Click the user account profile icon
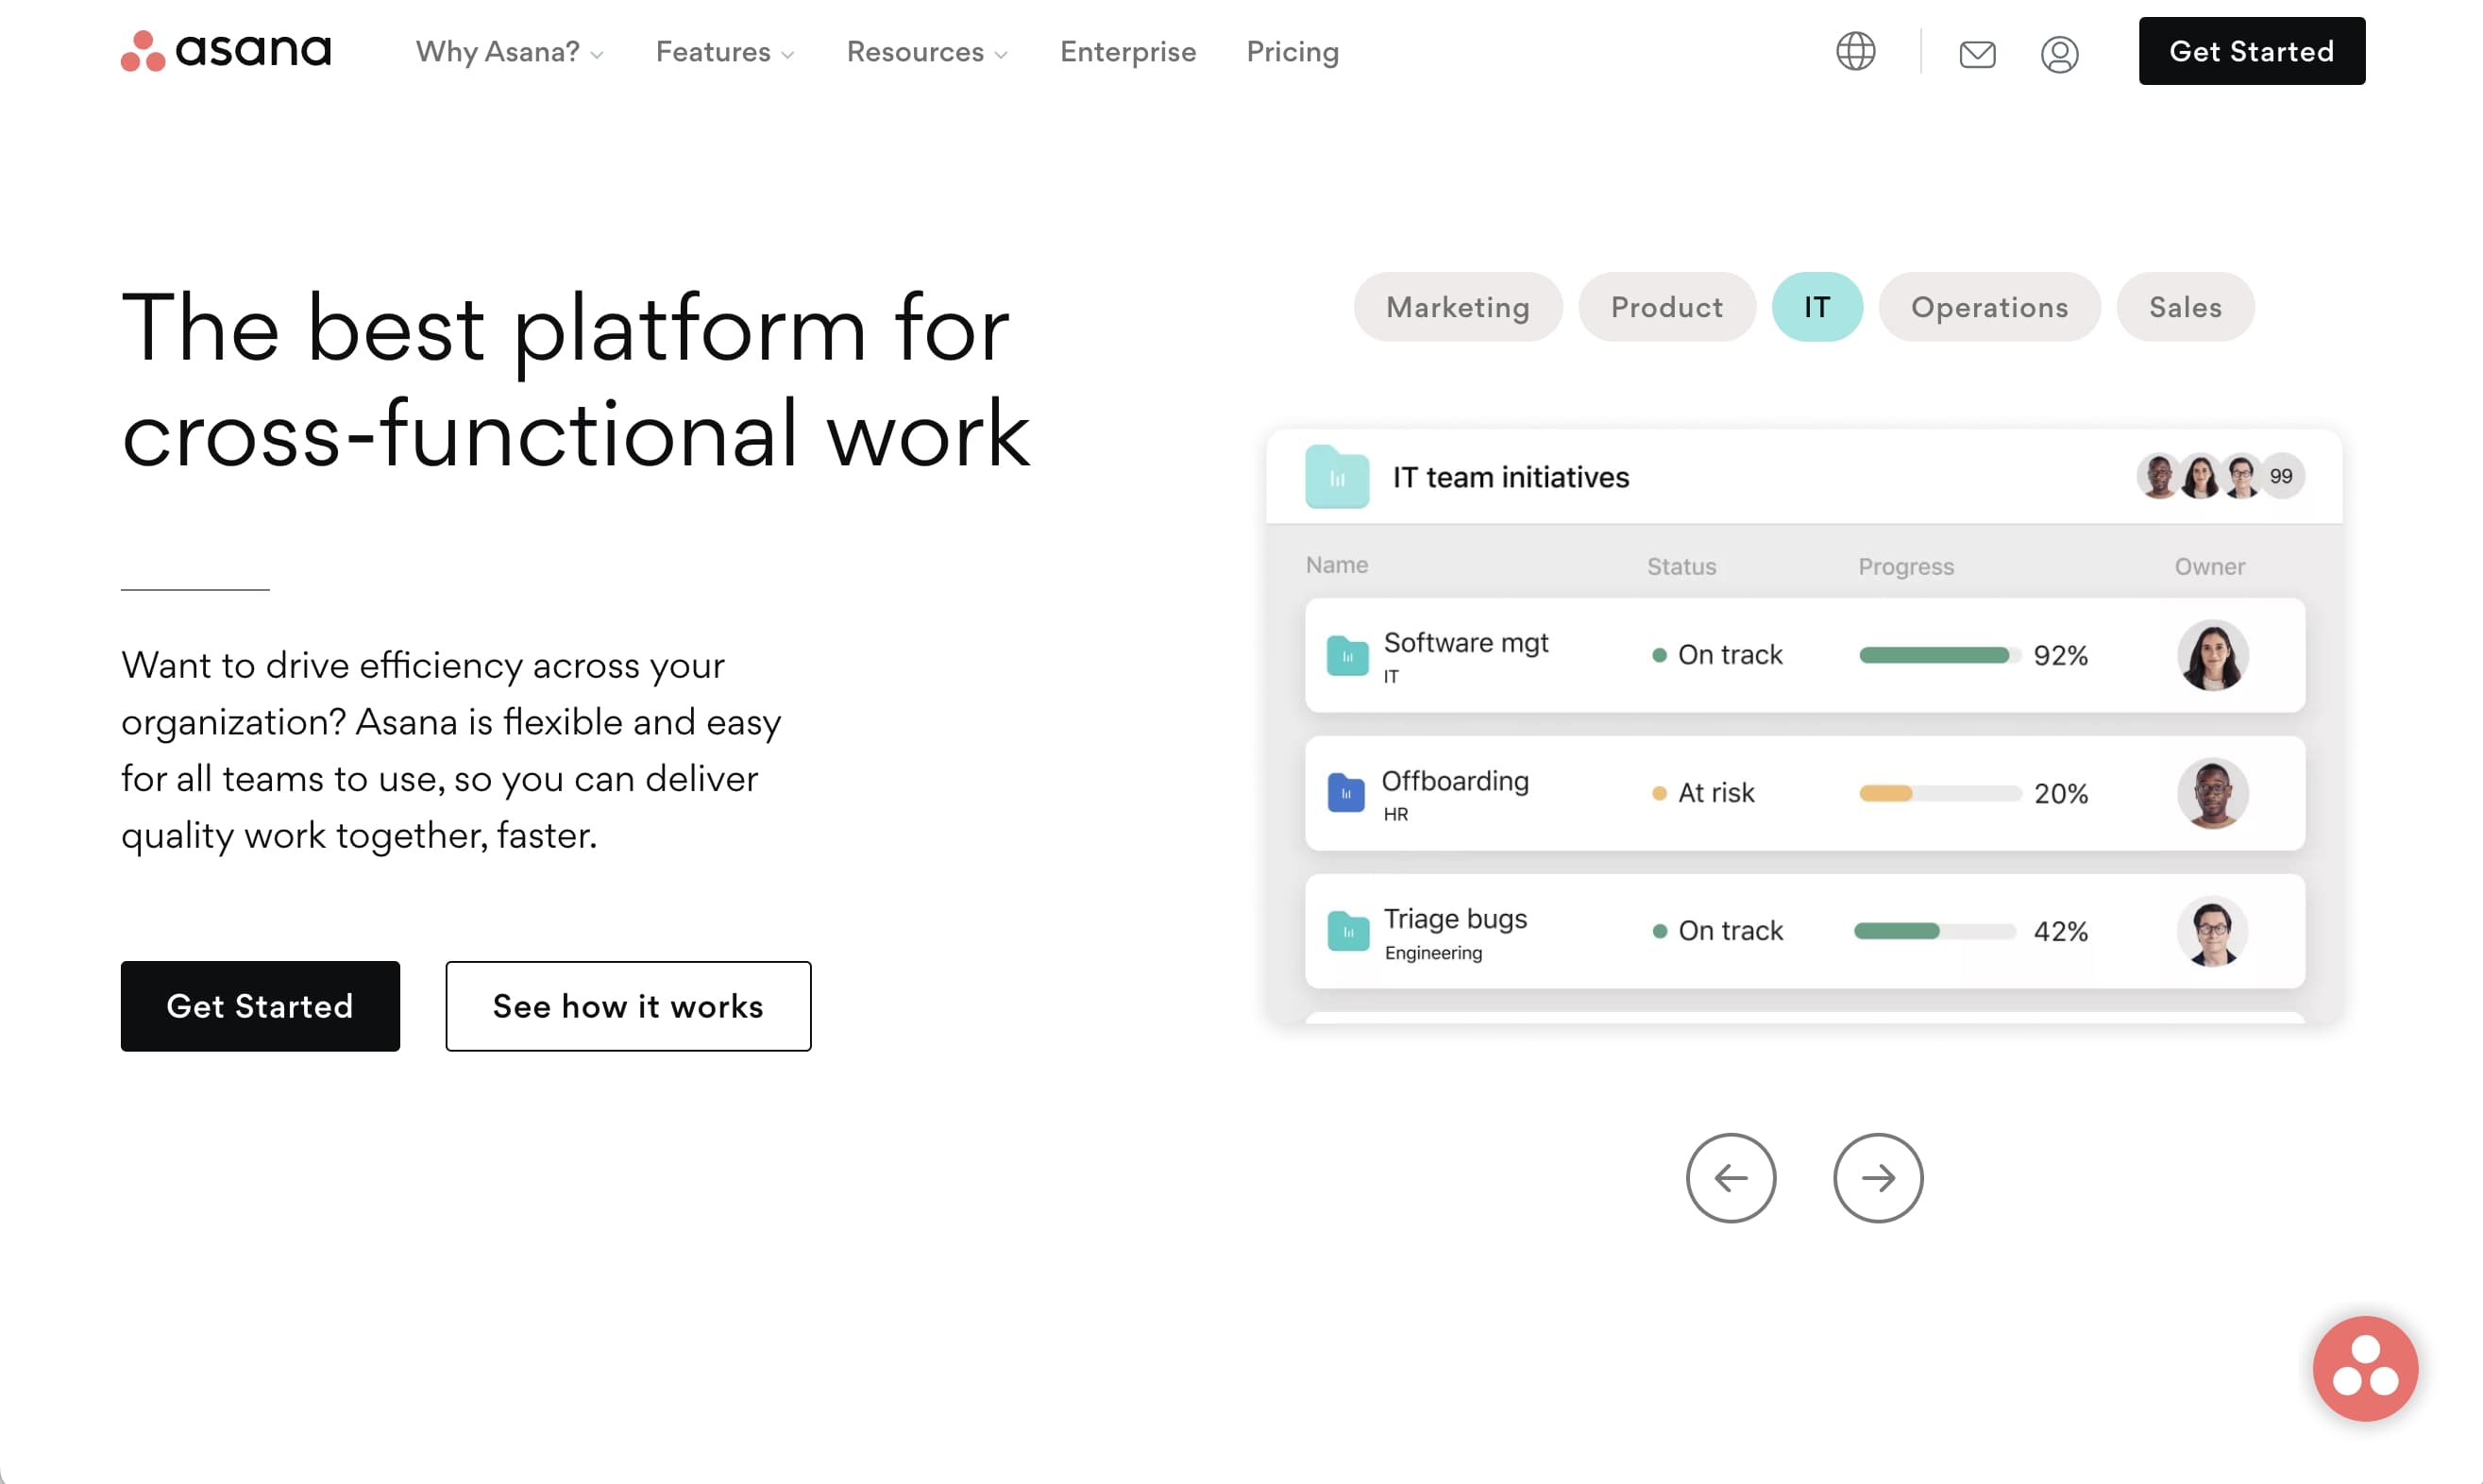 [2061, 51]
